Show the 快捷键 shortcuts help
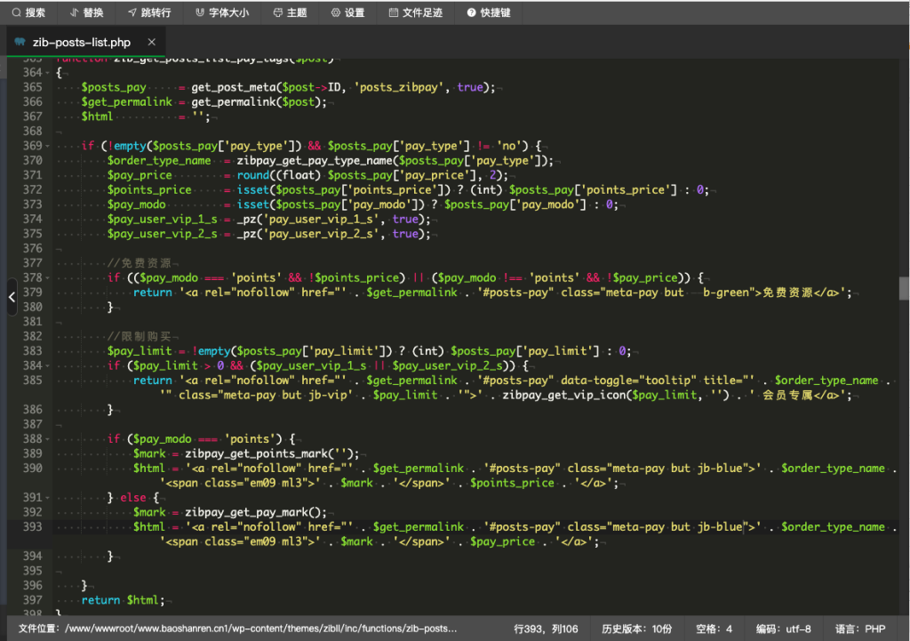This screenshot has width=910, height=641. coord(489,12)
